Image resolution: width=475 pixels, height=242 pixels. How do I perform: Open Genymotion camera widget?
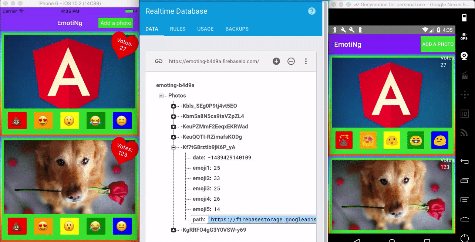click(x=464, y=56)
